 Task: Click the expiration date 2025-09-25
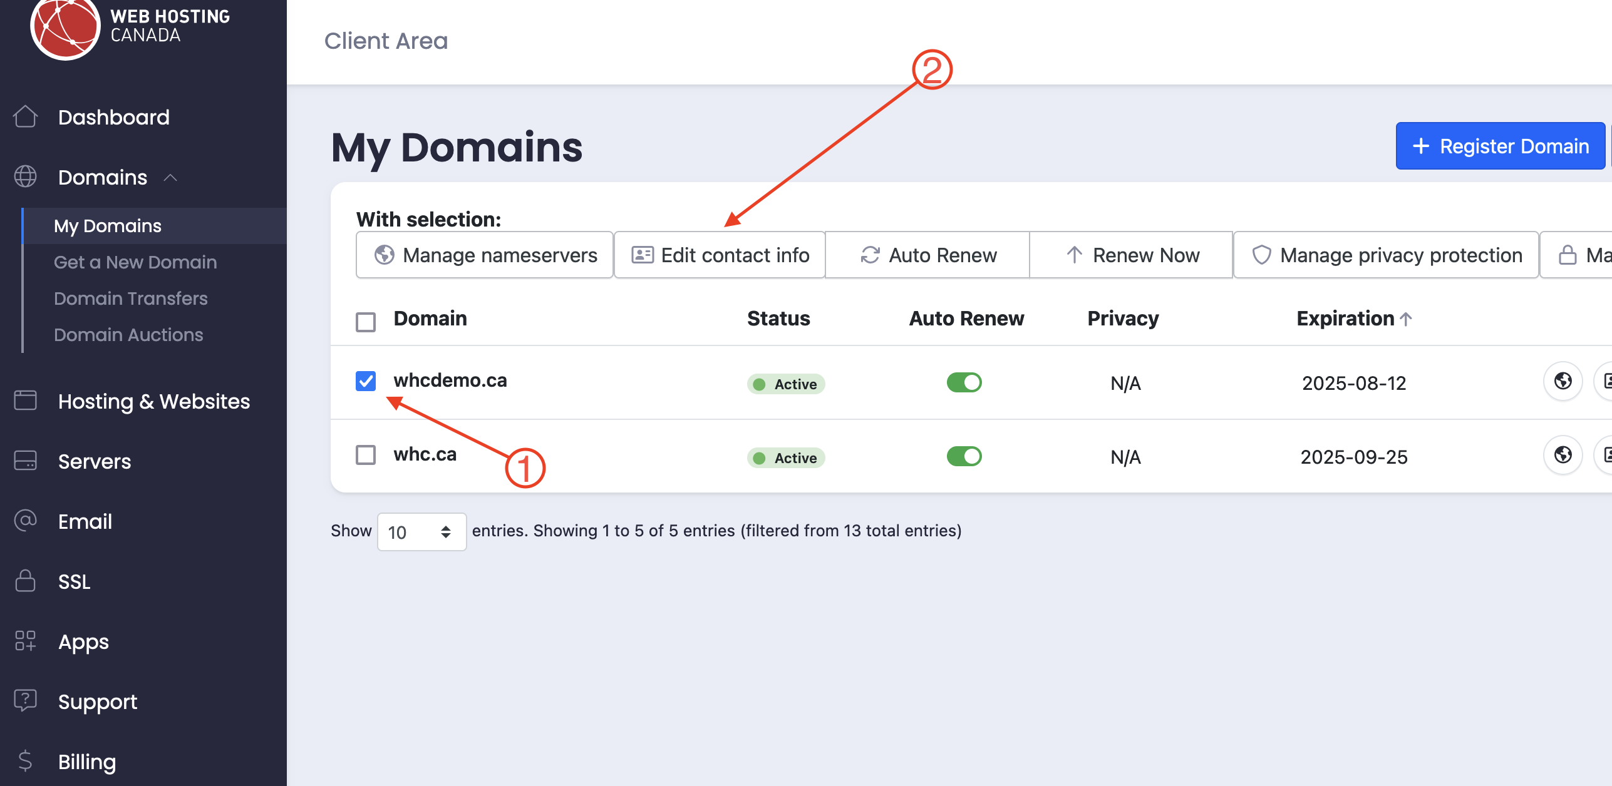coord(1354,457)
